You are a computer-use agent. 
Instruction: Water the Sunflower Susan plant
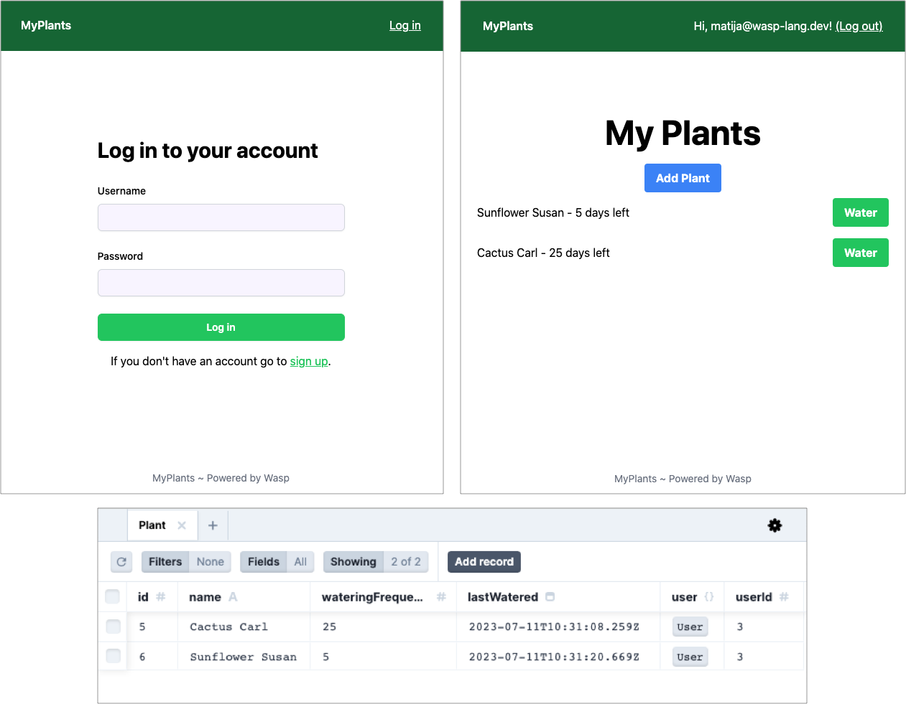click(x=860, y=212)
